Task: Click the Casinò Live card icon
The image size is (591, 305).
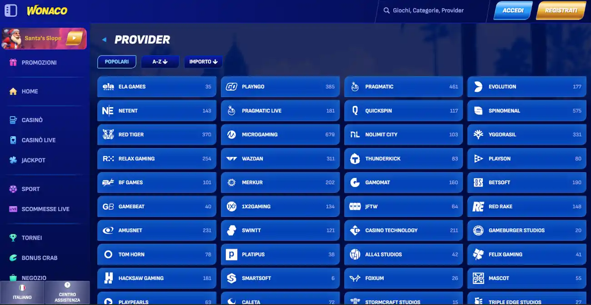Action: [x=13, y=140]
